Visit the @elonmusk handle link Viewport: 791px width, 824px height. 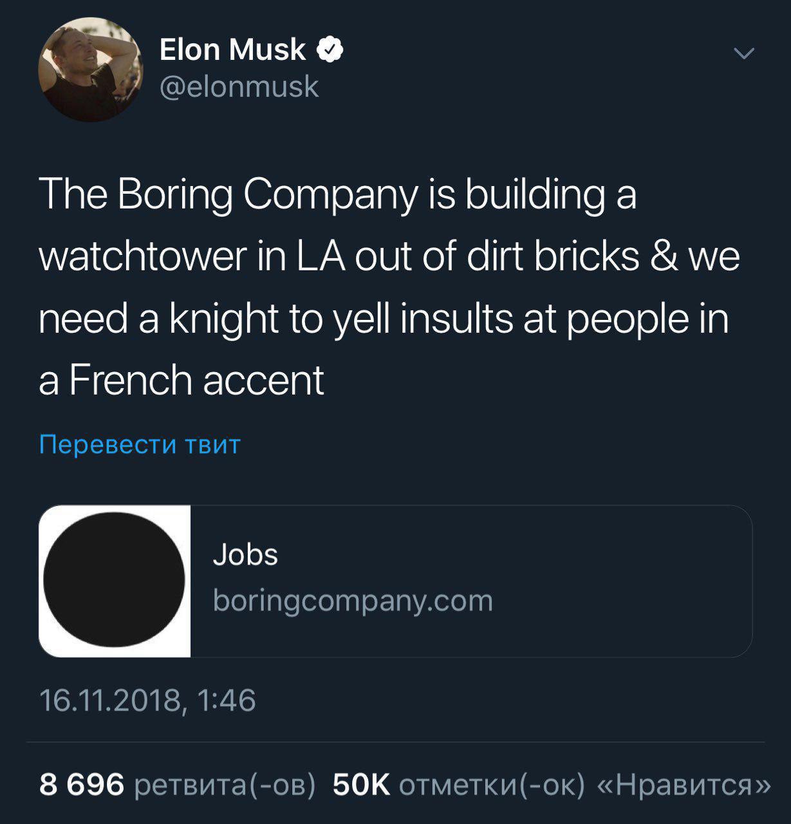239,86
